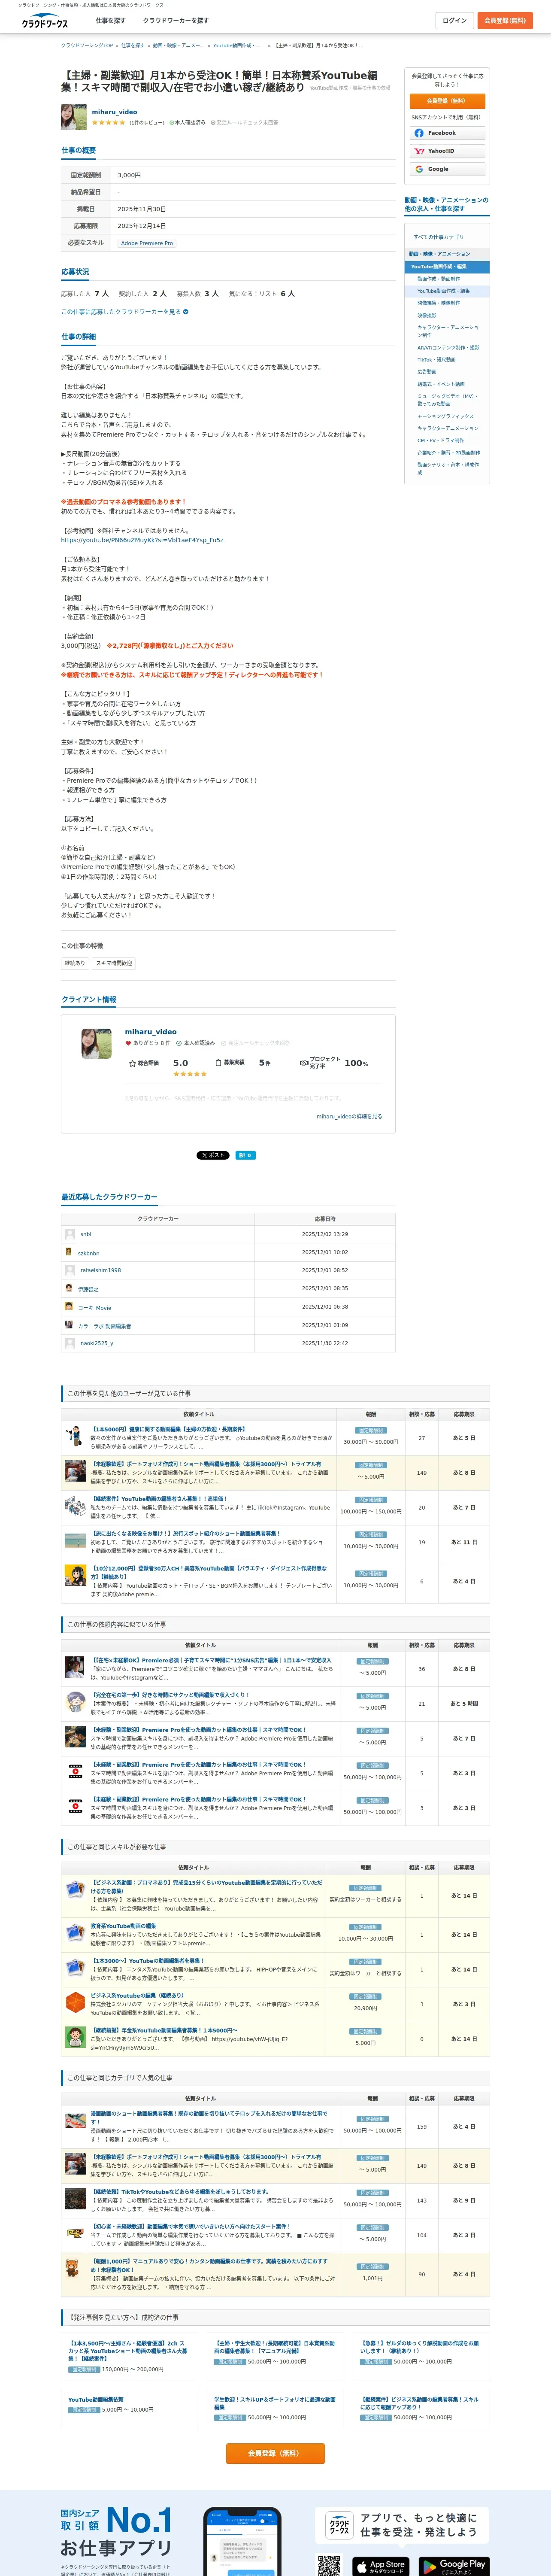Viewport: 551px width, 2576px height.
Task: Sign up with the Yahoo!ID button
Action: 447,151
